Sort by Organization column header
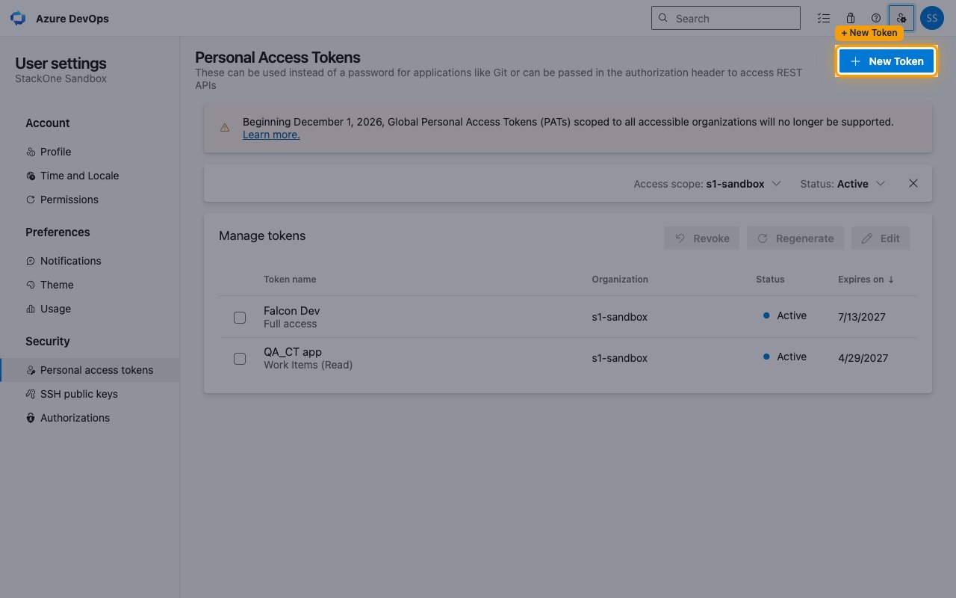 coord(620,280)
